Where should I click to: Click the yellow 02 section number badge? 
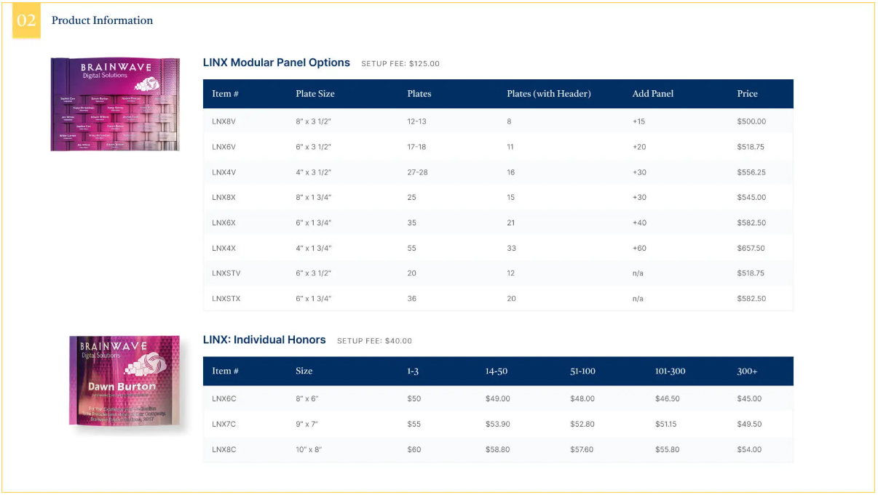pos(26,21)
